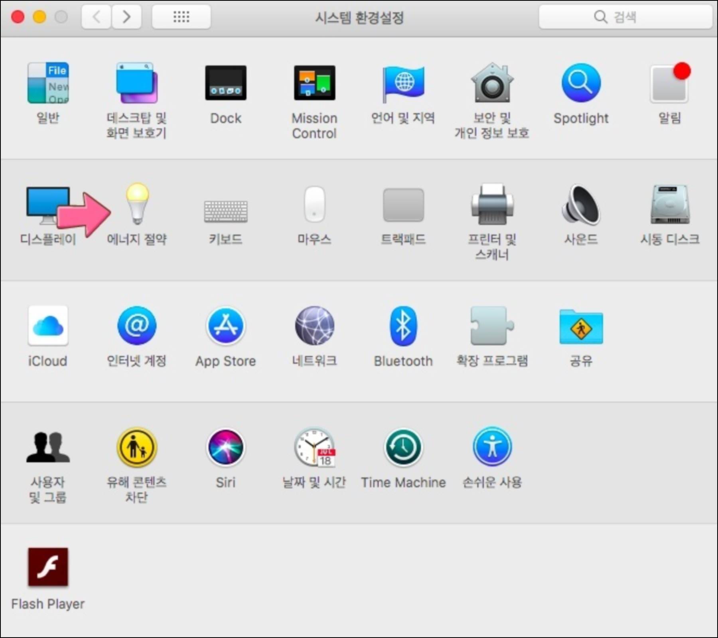The width and height of the screenshot is (718, 638).
Task: Close window with the red button
Action: tap(18, 17)
